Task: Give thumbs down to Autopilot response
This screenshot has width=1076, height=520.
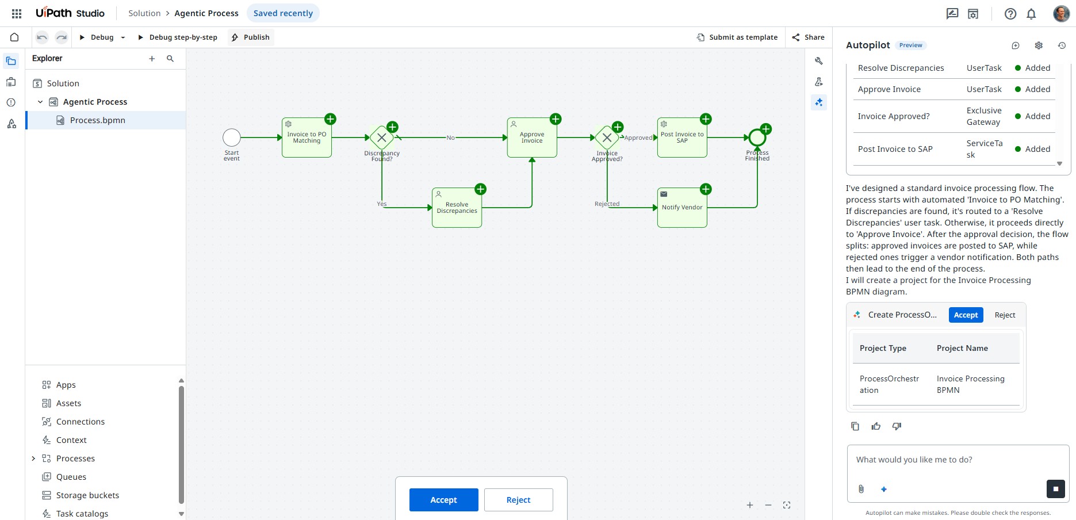Action: pyautogui.click(x=897, y=426)
